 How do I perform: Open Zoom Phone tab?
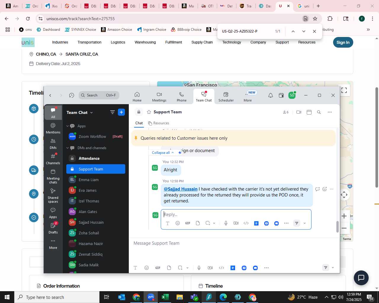[x=182, y=97]
